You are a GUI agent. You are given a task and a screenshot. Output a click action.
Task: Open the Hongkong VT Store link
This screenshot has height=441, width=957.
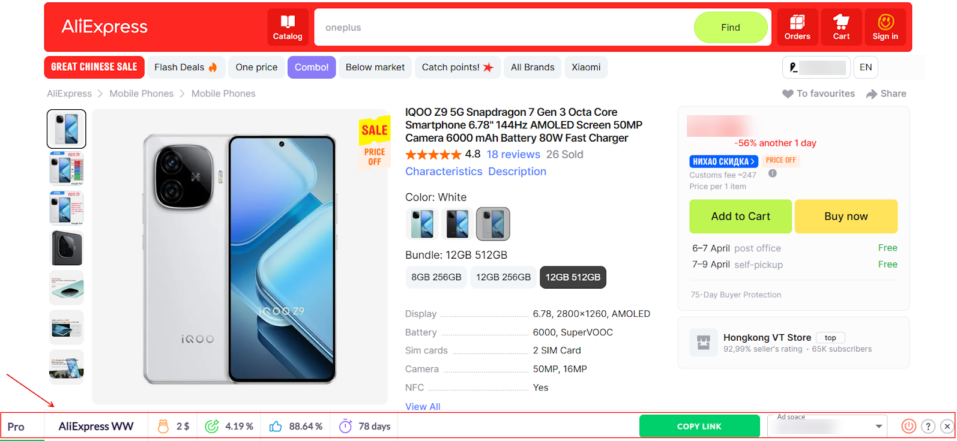pos(767,337)
